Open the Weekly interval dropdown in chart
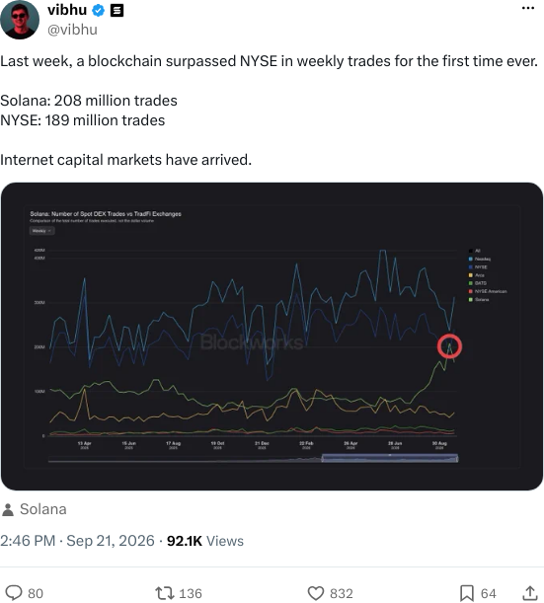 (x=41, y=231)
